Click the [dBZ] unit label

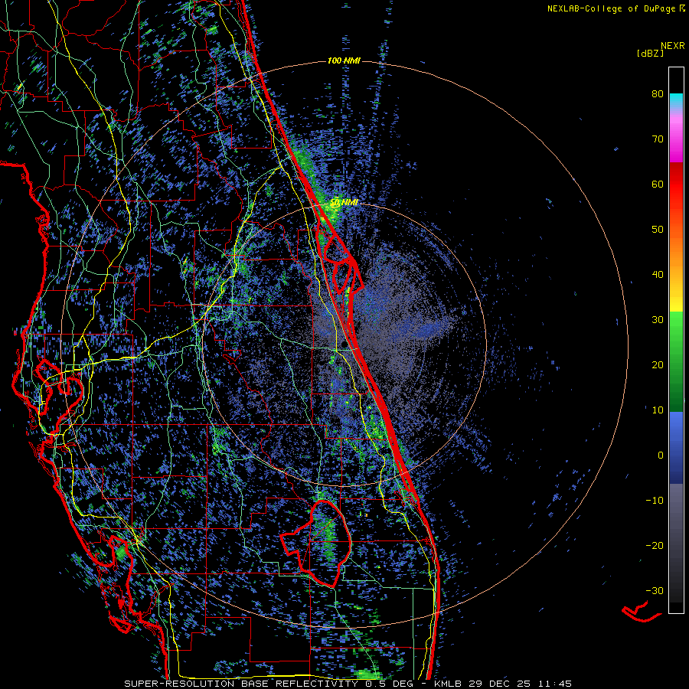650,53
